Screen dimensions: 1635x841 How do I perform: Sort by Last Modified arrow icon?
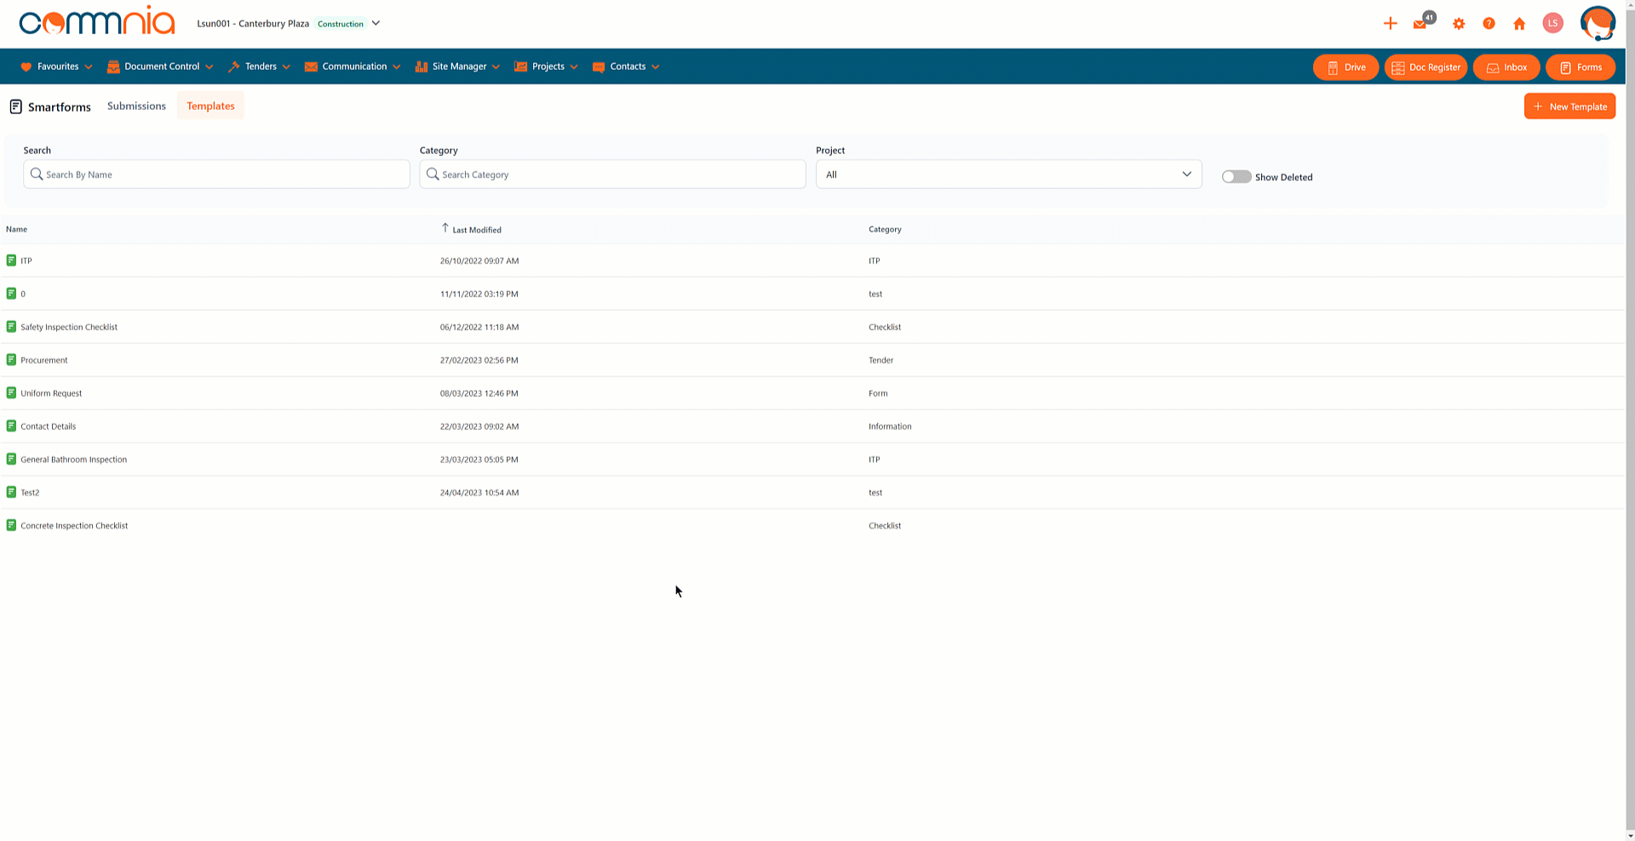(445, 228)
